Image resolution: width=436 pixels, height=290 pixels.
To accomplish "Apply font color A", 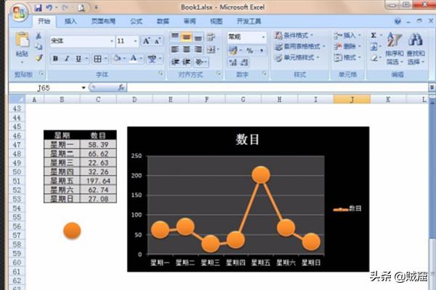I will click(x=134, y=58).
